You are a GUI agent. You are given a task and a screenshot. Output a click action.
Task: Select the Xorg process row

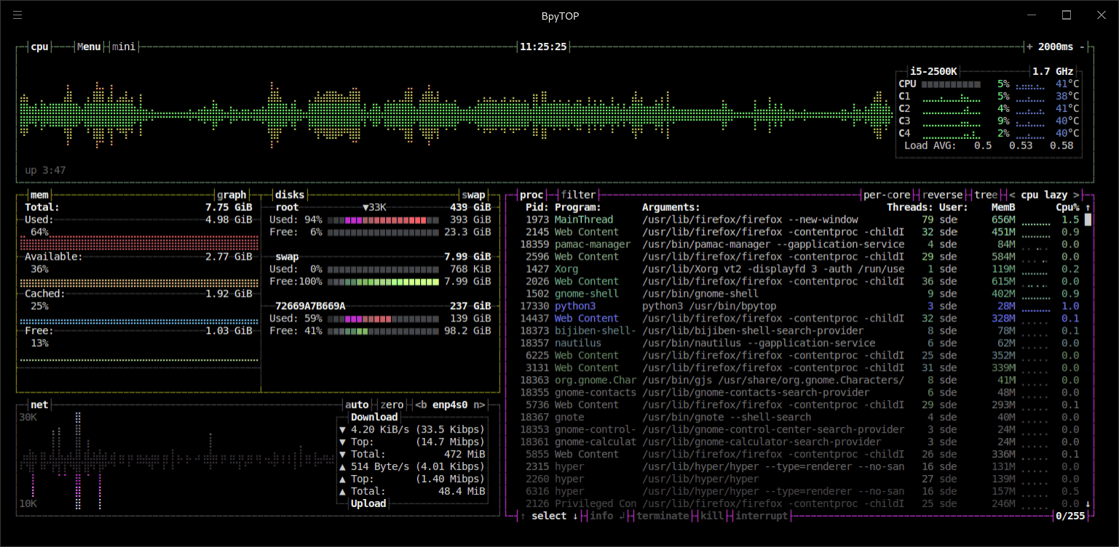799,269
